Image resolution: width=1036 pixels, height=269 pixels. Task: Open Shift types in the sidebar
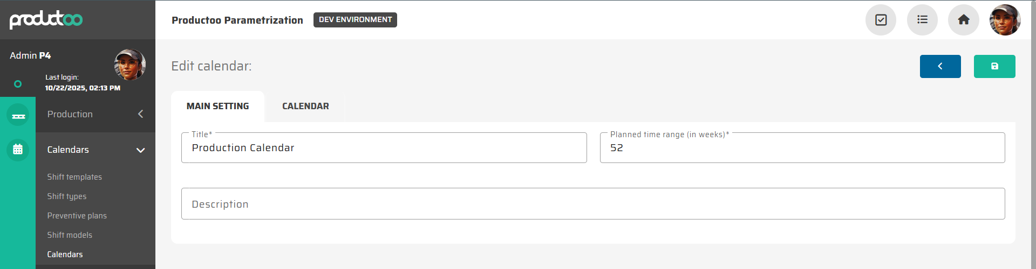[x=67, y=196]
